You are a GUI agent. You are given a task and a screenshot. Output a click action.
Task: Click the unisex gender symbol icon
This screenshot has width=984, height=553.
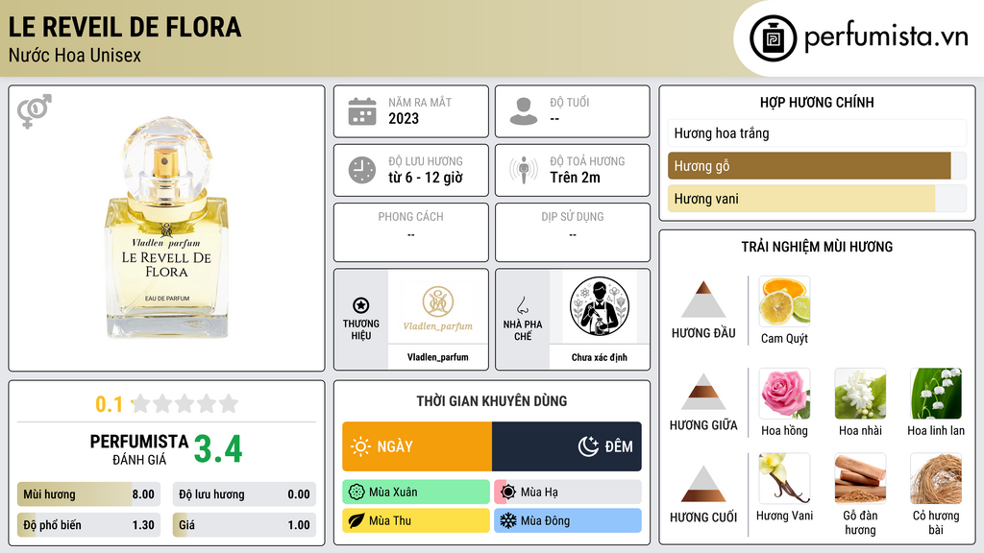coord(35,111)
